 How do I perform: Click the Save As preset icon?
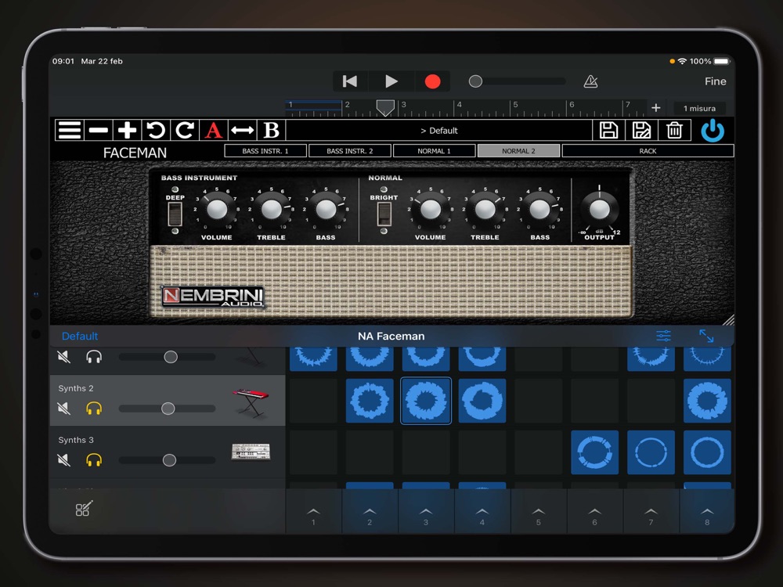(641, 130)
